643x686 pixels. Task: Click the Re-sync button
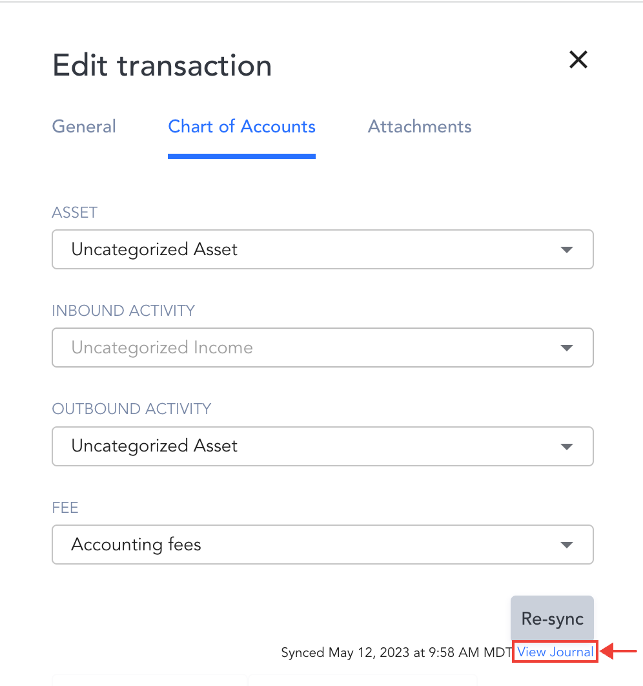click(552, 618)
